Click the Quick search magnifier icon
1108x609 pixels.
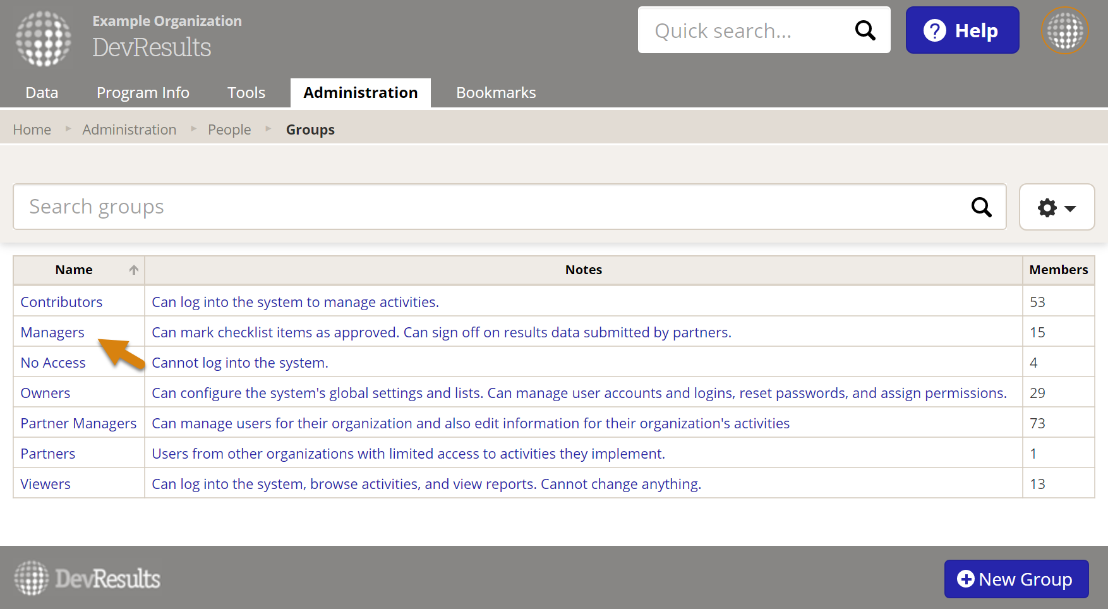[x=865, y=30]
